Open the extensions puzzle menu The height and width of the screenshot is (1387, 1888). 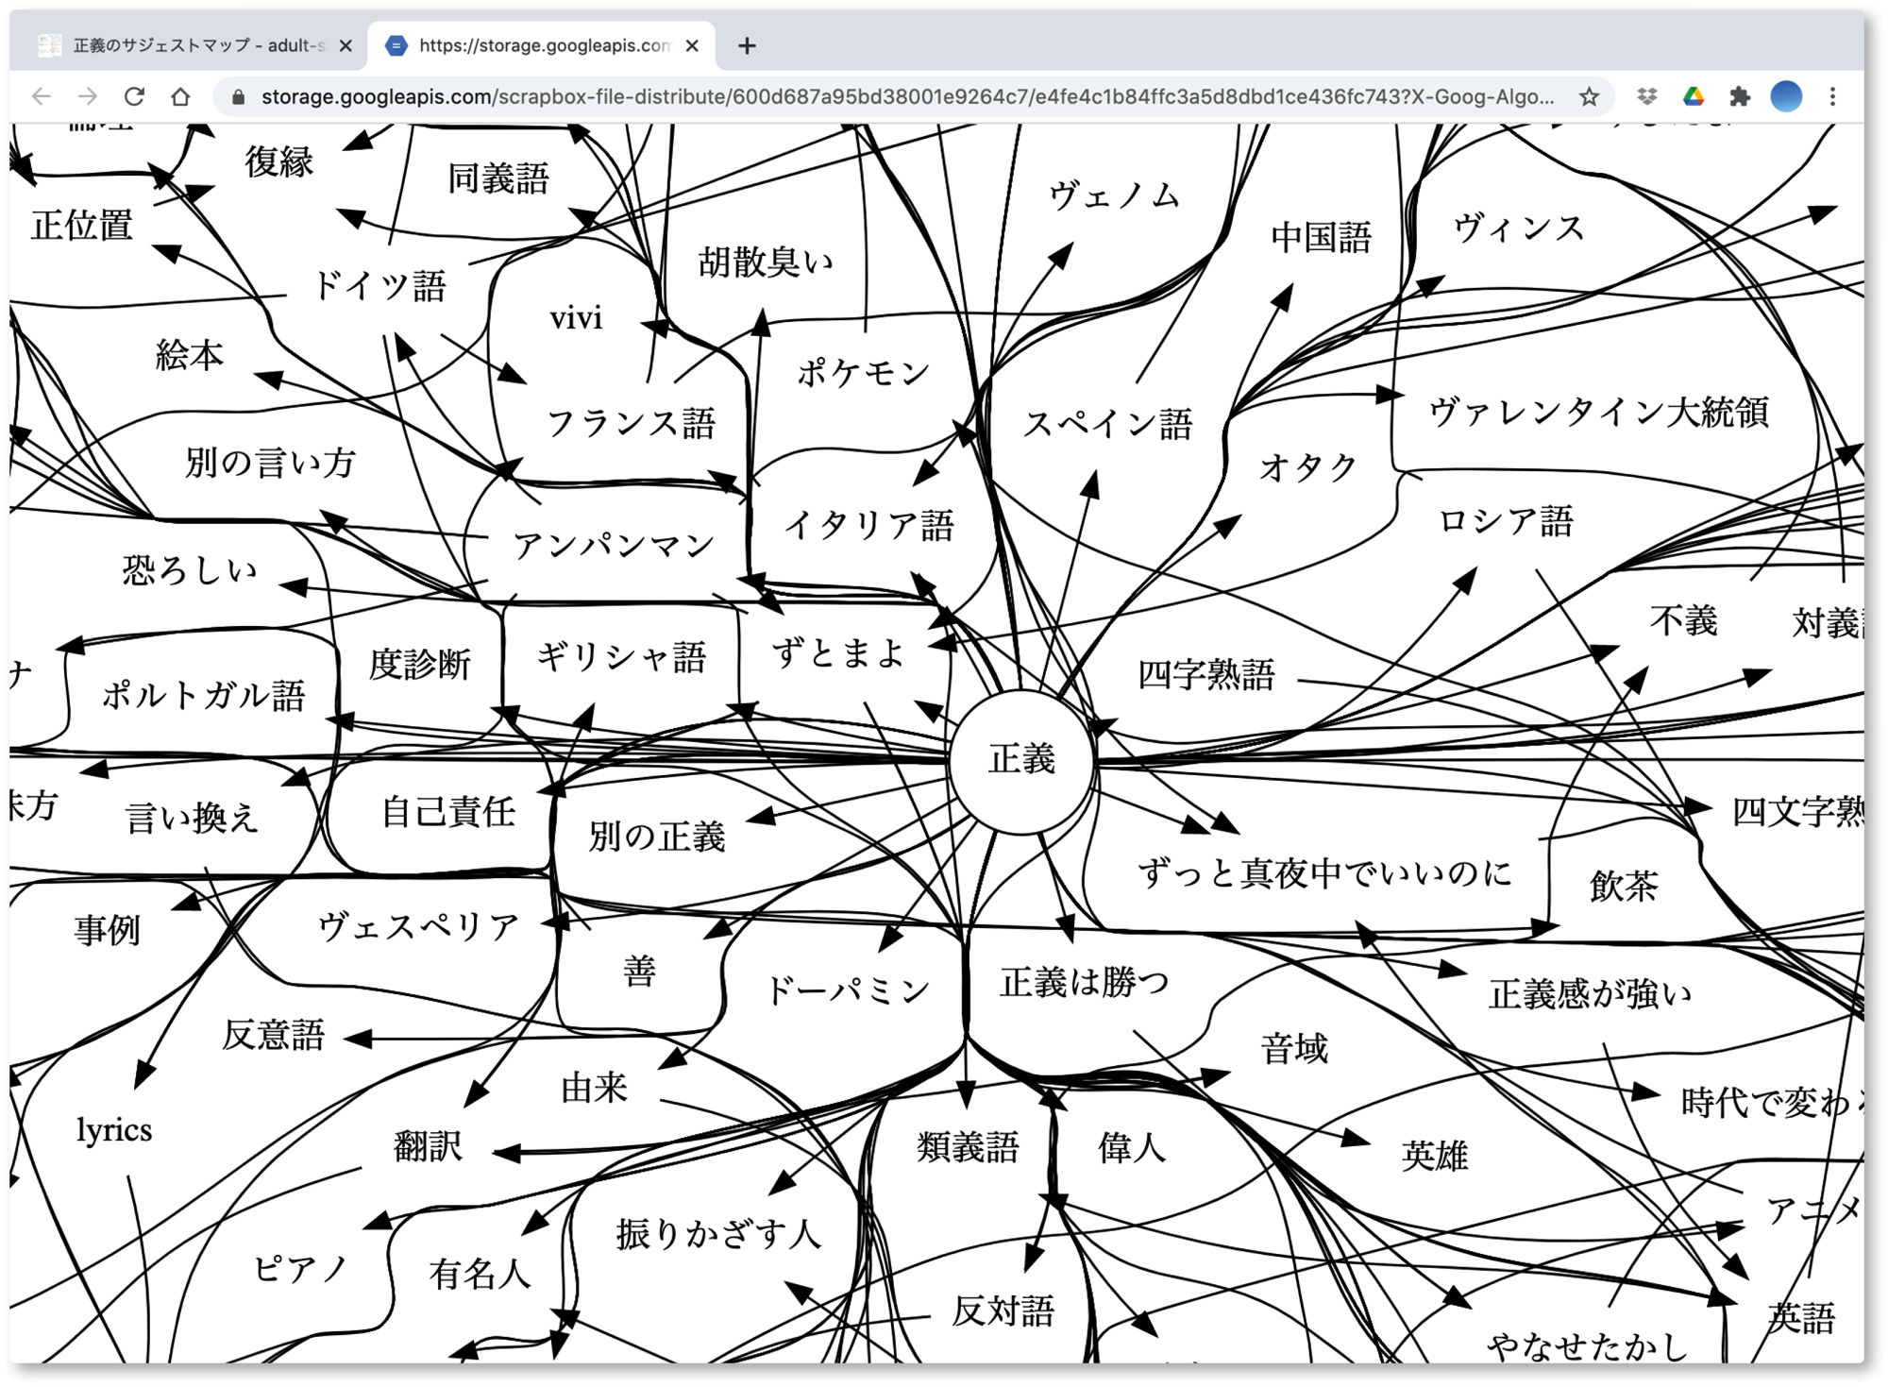click(x=1739, y=96)
